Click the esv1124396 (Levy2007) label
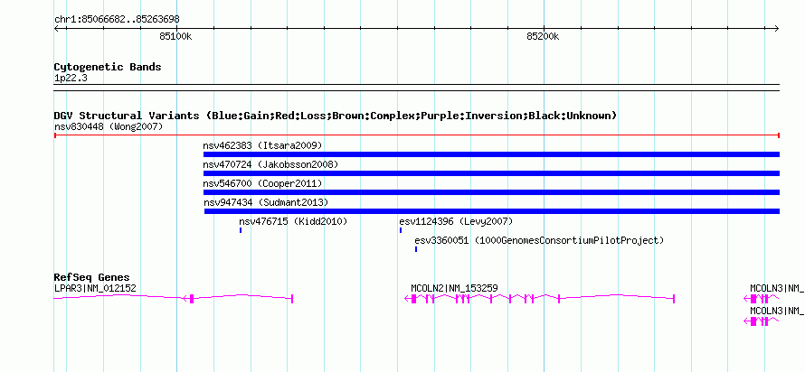This screenshot has height=372, width=805. point(456,221)
